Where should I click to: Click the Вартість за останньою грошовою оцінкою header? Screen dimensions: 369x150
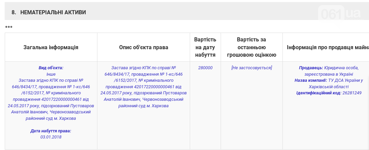[251, 47]
